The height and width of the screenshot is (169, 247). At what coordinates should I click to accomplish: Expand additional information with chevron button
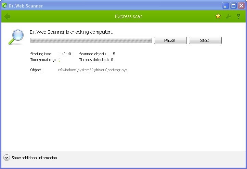tap(6, 158)
